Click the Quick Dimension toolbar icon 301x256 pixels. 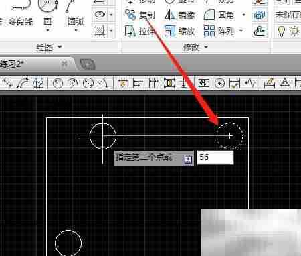pos(123,83)
